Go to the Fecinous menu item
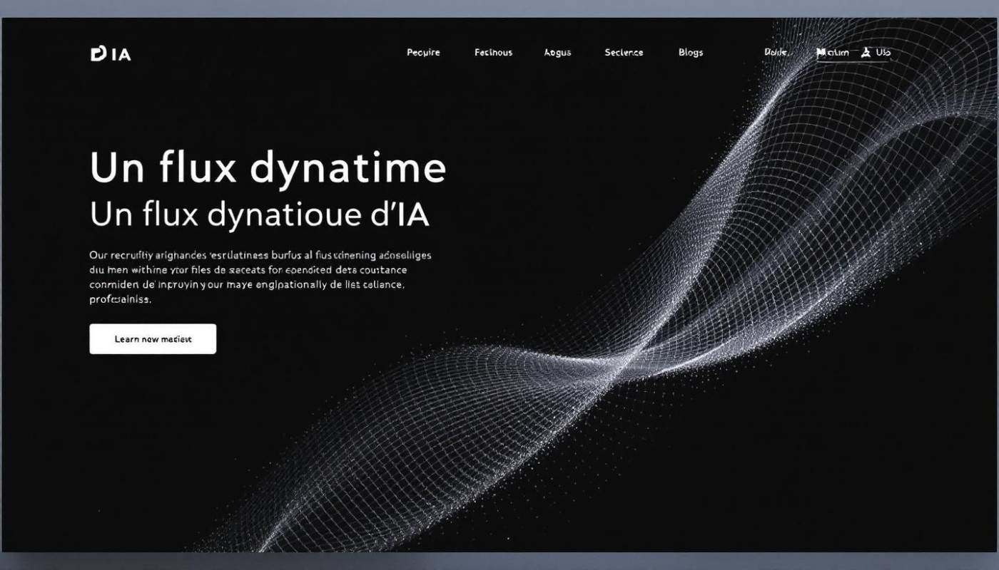Viewport: 999px width, 570px height. point(493,53)
